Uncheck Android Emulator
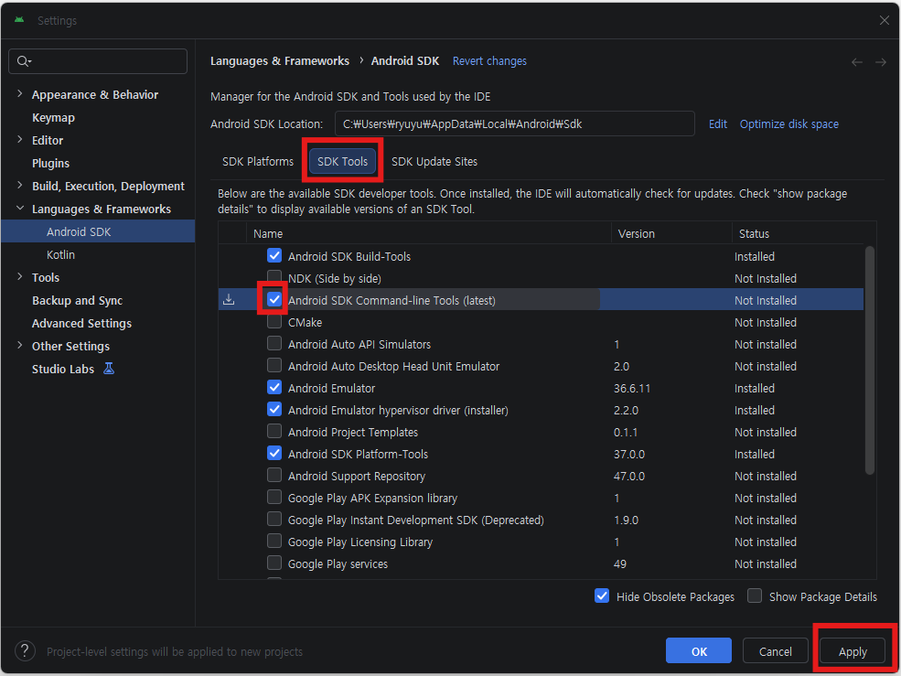The height and width of the screenshot is (676, 901). (274, 387)
